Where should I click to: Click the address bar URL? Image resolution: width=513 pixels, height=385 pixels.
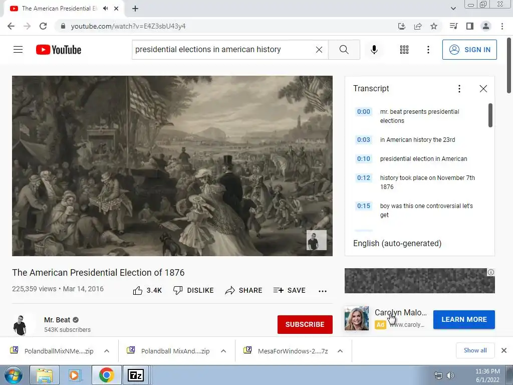point(128,26)
